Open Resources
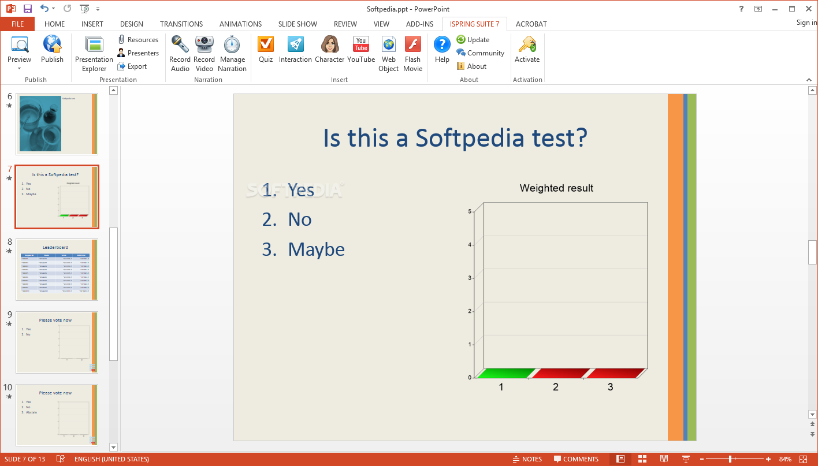The height and width of the screenshot is (466, 818). (137, 40)
